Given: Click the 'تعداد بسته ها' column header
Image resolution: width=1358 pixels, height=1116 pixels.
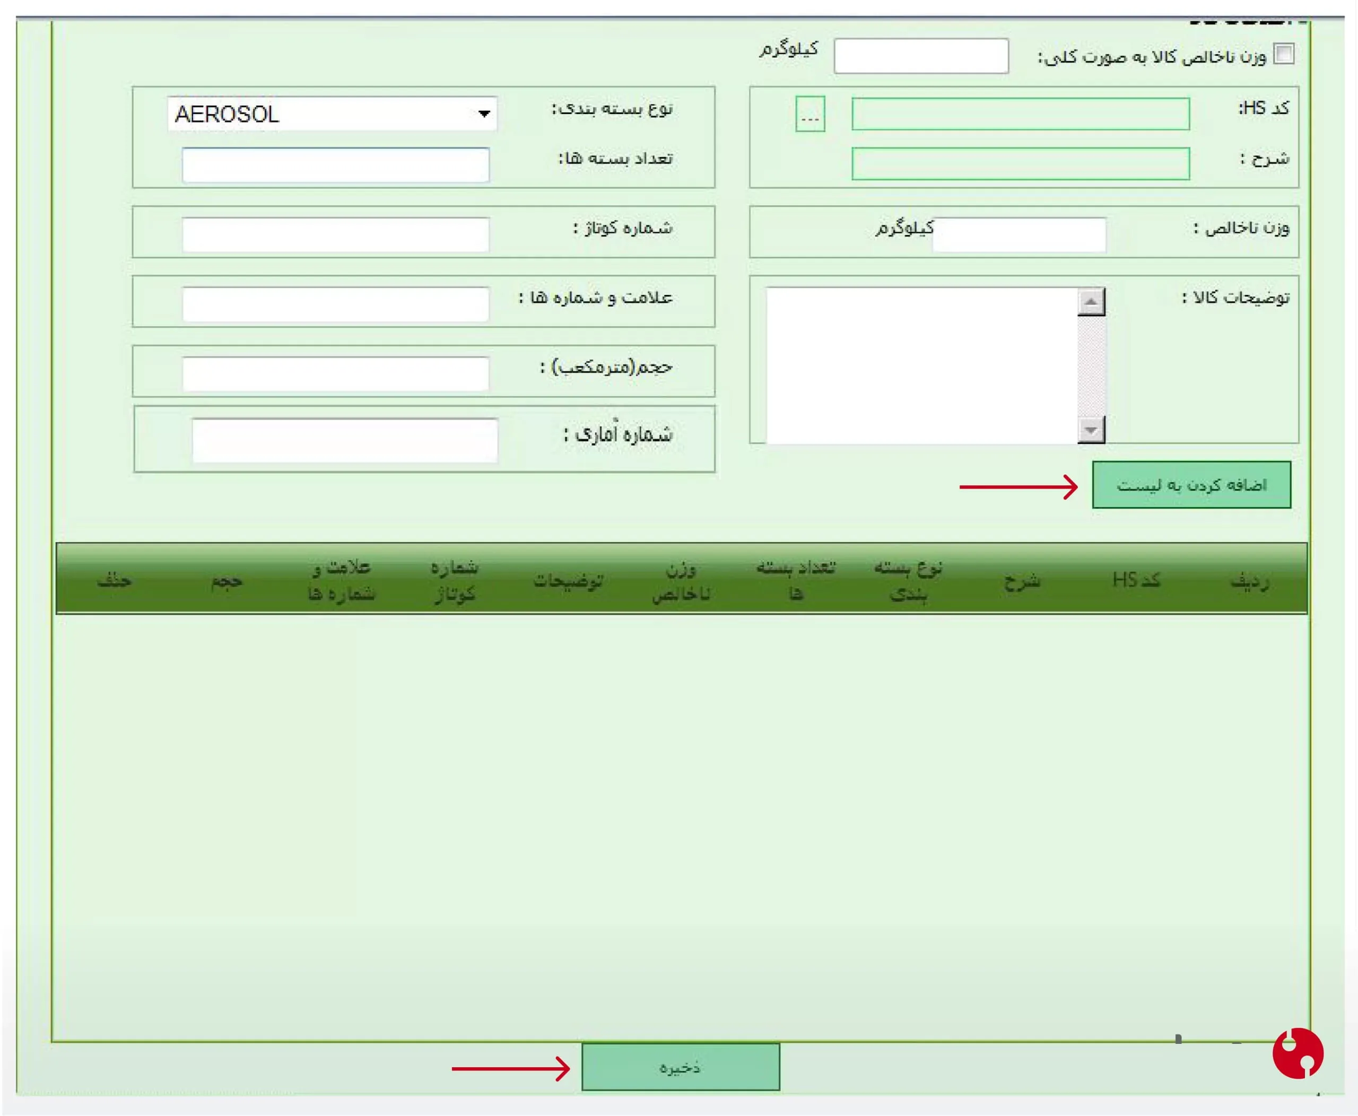Looking at the screenshot, I should click(795, 580).
